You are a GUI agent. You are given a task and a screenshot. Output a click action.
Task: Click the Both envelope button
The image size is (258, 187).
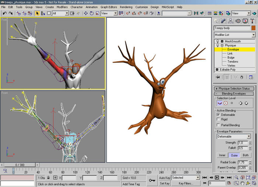click(x=246, y=155)
